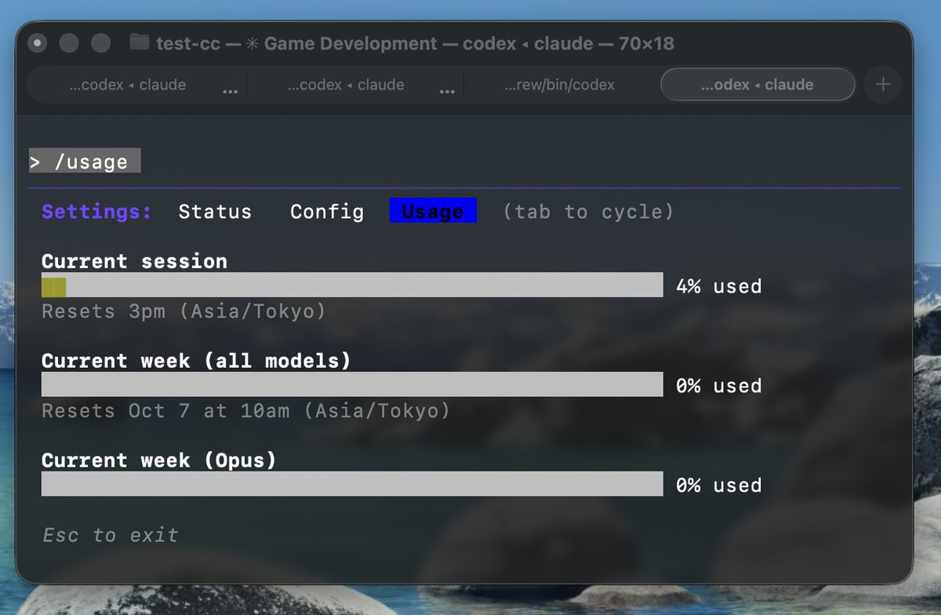Activate the rightmost ...odex ◂ claude tab
This screenshot has height=615, width=941.
757,84
